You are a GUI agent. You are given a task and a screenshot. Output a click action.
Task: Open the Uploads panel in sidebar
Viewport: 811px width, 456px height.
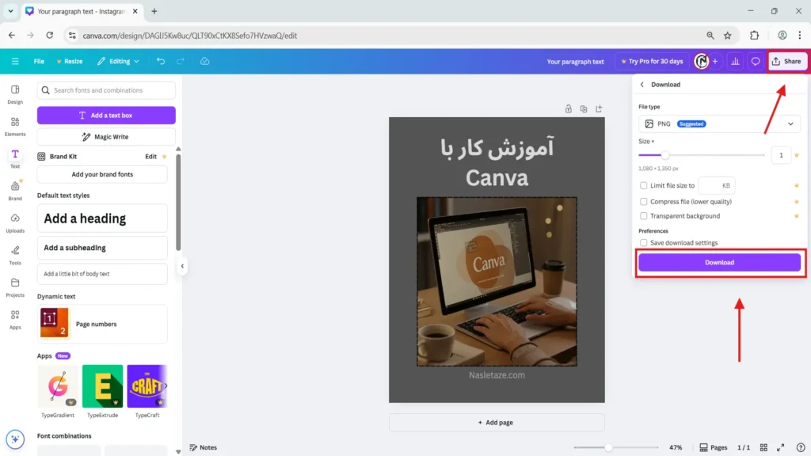point(15,223)
